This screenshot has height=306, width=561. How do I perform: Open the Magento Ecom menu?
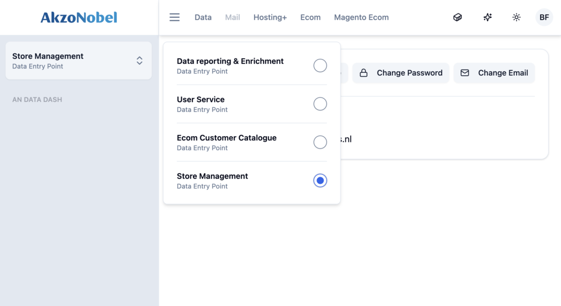[361, 17]
